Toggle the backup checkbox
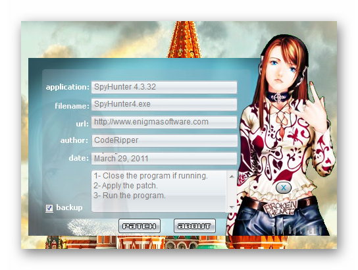358x270 pixels. [x=49, y=208]
